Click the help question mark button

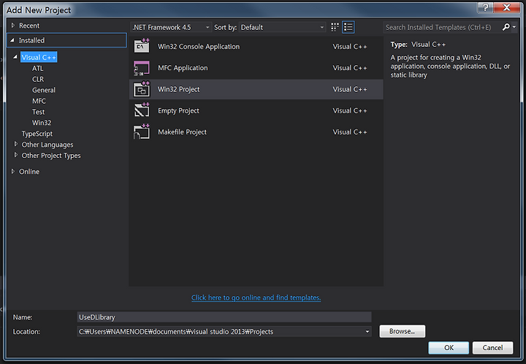point(485,7)
